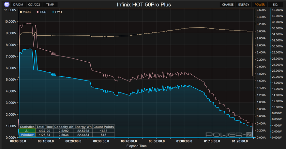Open the DP/DM tab
The height and width of the screenshot is (149, 286).
coord(18,5)
